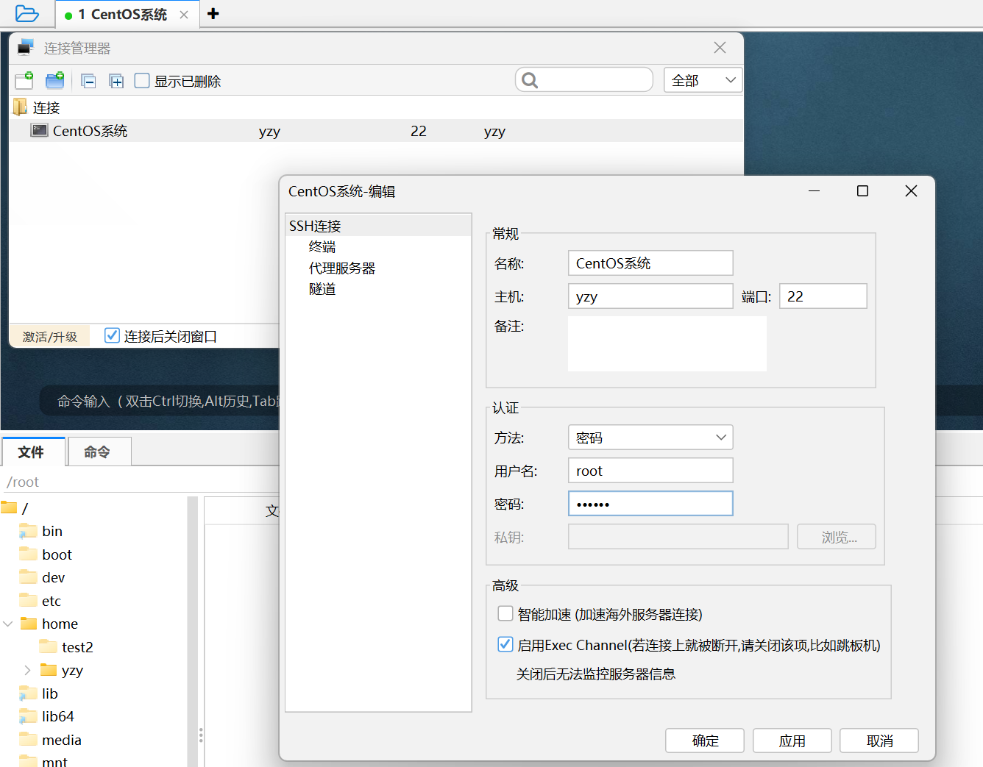Click the 端口 field containing 22
Screen dimensions: 983x767
point(823,296)
